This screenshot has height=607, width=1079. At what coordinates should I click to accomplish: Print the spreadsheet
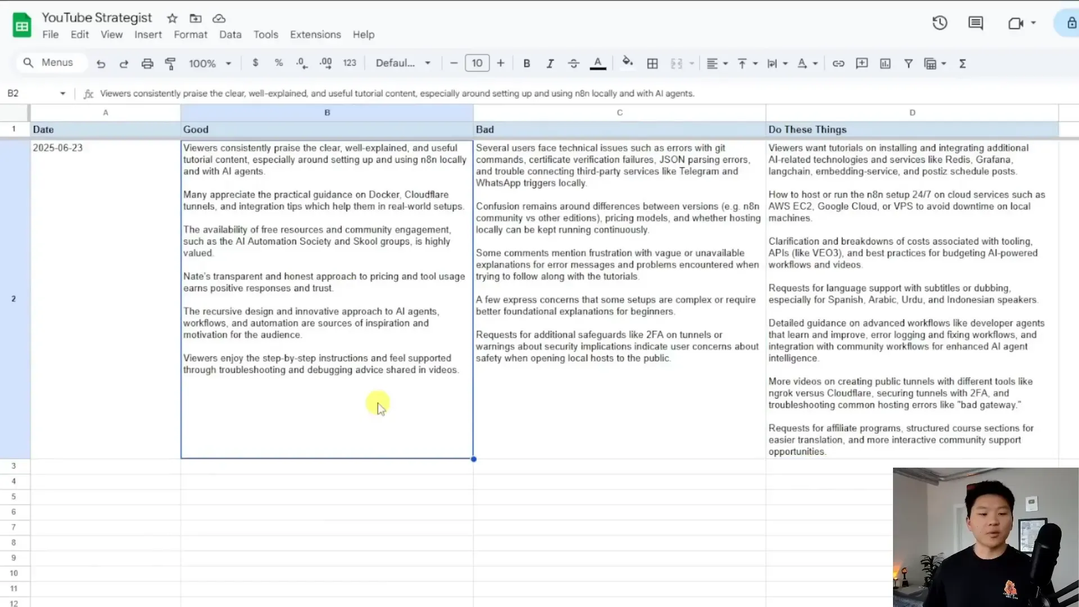pos(147,64)
